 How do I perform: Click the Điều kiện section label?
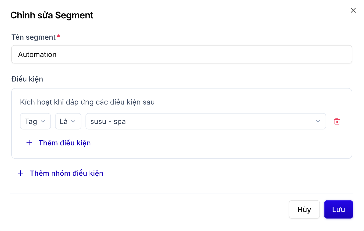[27, 79]
